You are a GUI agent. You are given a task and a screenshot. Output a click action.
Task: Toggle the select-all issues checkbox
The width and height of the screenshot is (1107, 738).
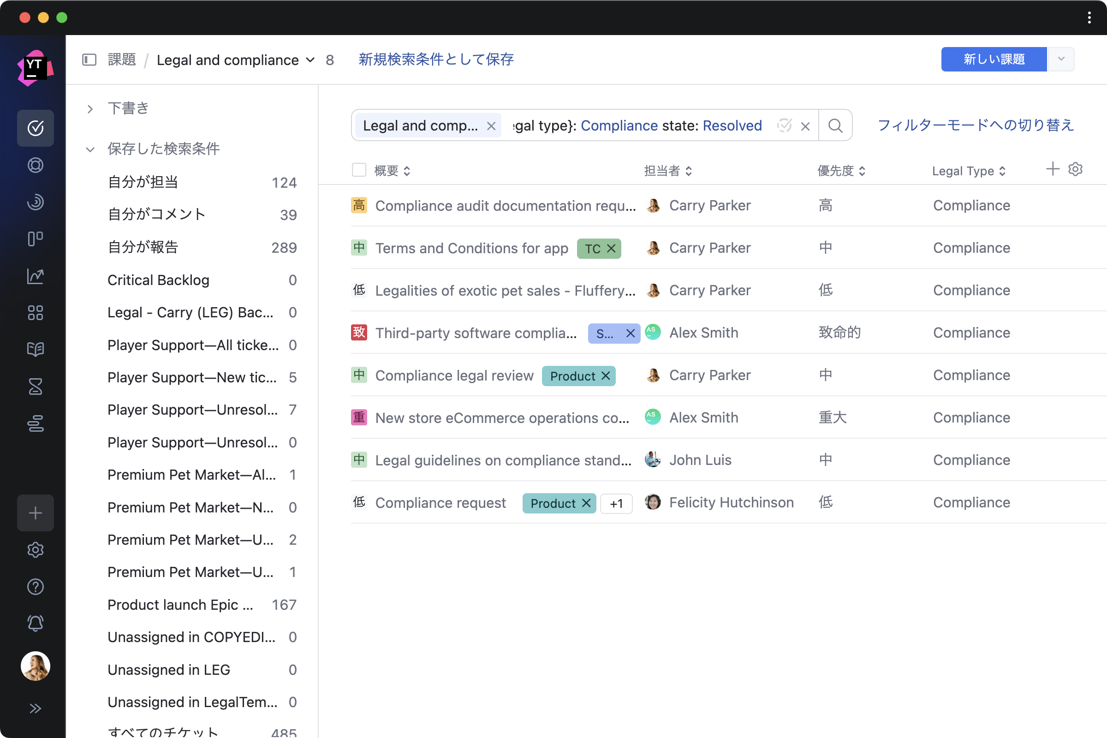[359, 170]
